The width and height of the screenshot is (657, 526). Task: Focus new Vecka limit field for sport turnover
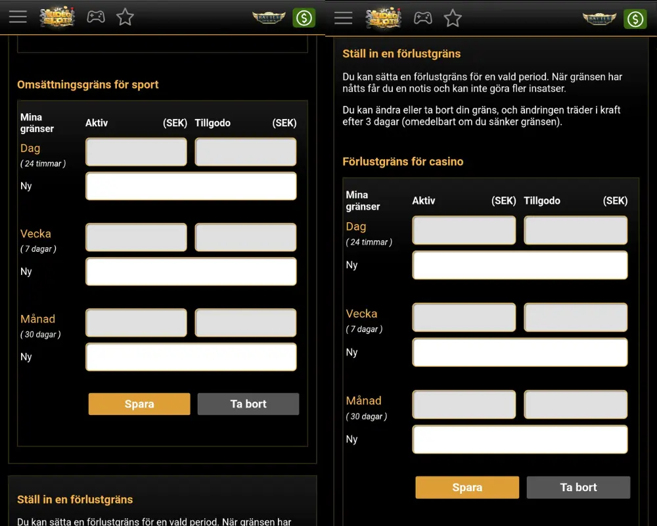191,272
